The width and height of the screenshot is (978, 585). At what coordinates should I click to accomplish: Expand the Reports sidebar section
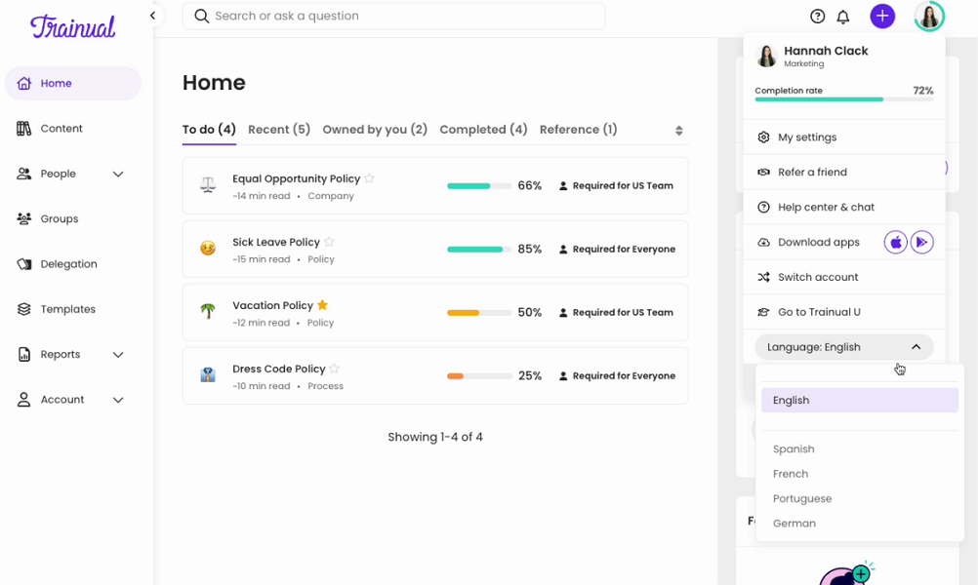coord(118,354)
